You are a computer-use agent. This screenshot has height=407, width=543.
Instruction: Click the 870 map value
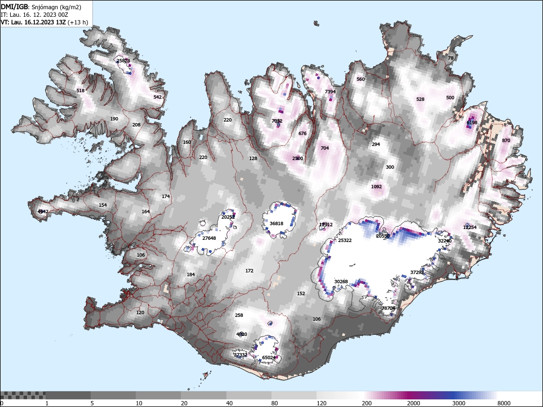click(x=506, y=141)
